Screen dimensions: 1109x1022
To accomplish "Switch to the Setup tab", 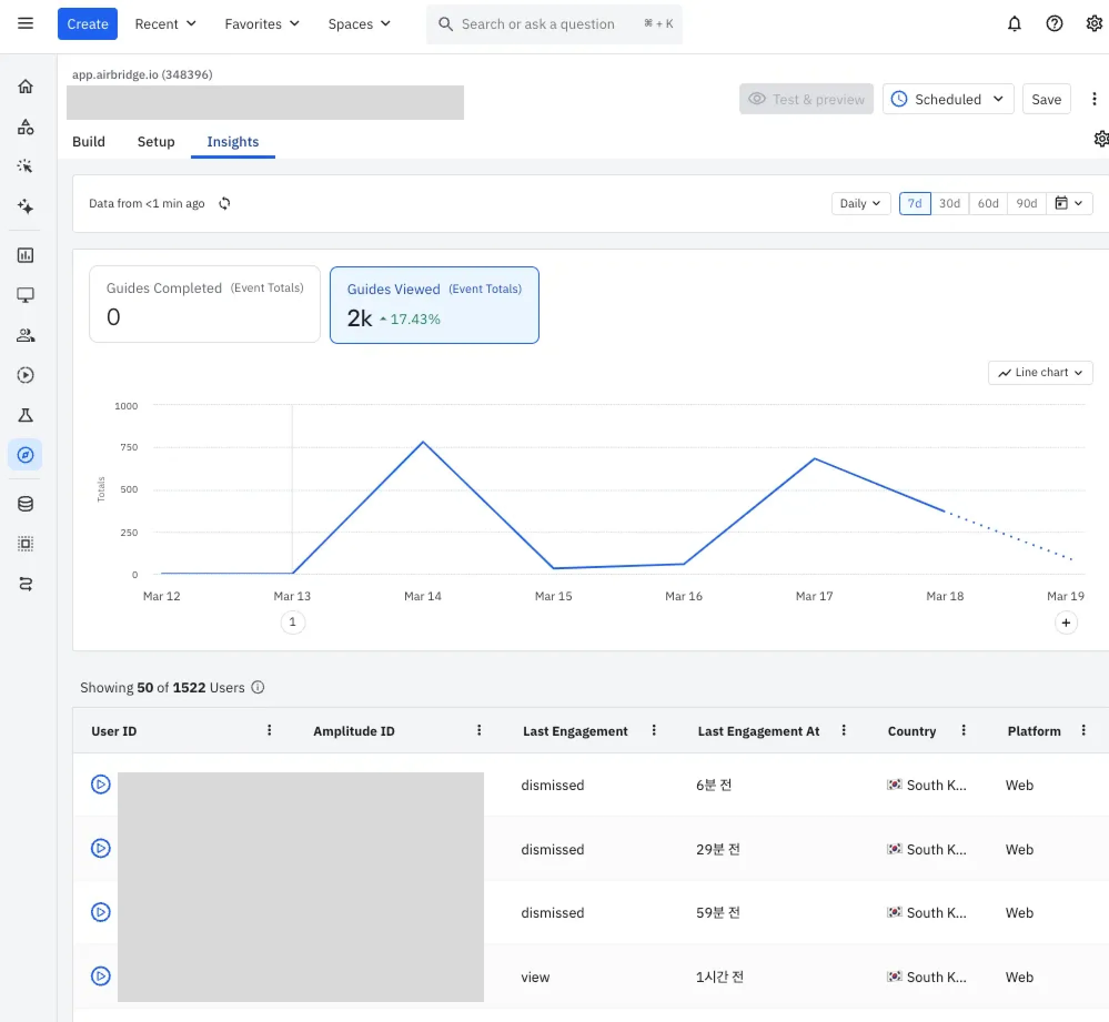I will coord(156,141).
